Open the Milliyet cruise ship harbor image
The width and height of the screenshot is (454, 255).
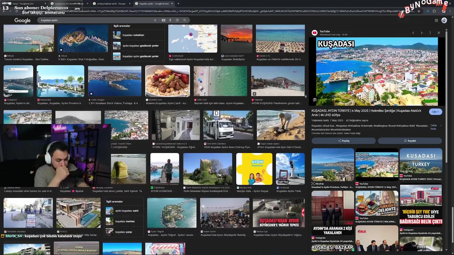[x=29, y=39]
